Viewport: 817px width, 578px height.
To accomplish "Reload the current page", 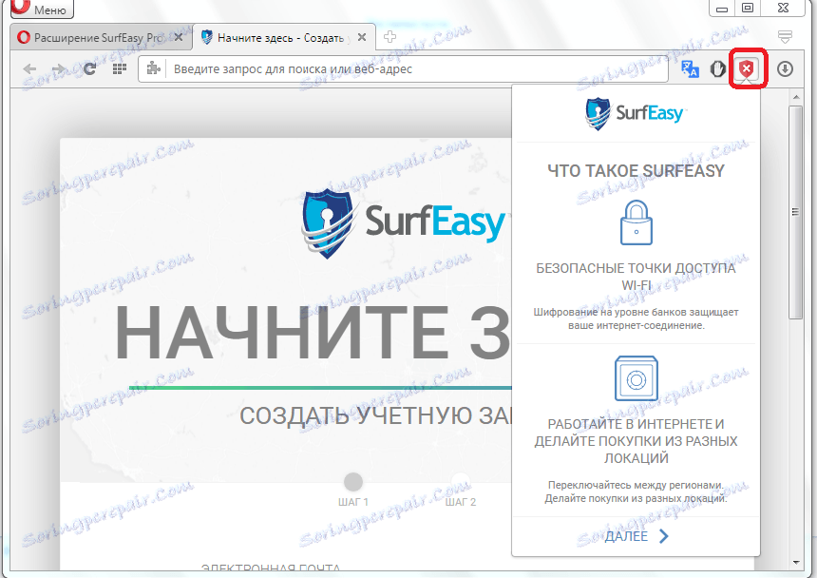I will pyautogui.click(x=87, y=68).
